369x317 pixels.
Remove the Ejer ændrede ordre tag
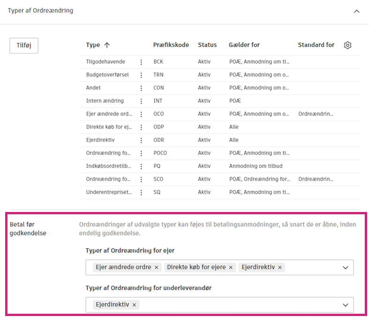[157, 267]
